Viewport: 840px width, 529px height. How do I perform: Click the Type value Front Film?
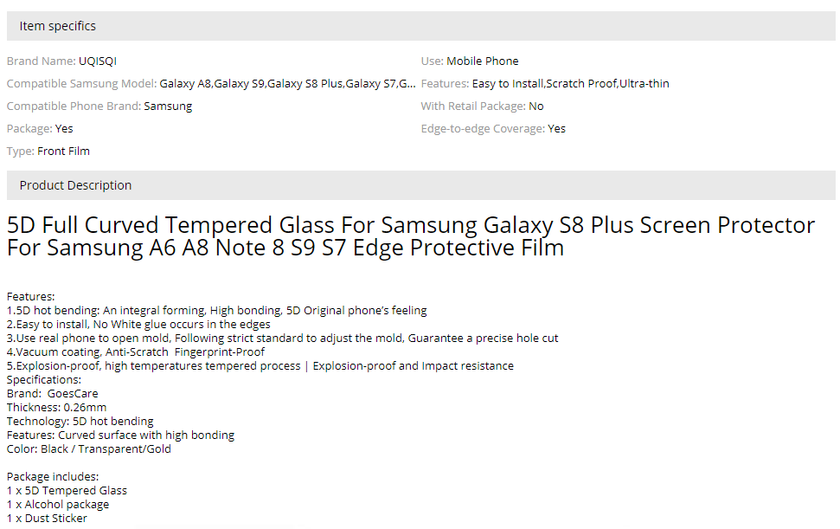[x=63, y=152]
